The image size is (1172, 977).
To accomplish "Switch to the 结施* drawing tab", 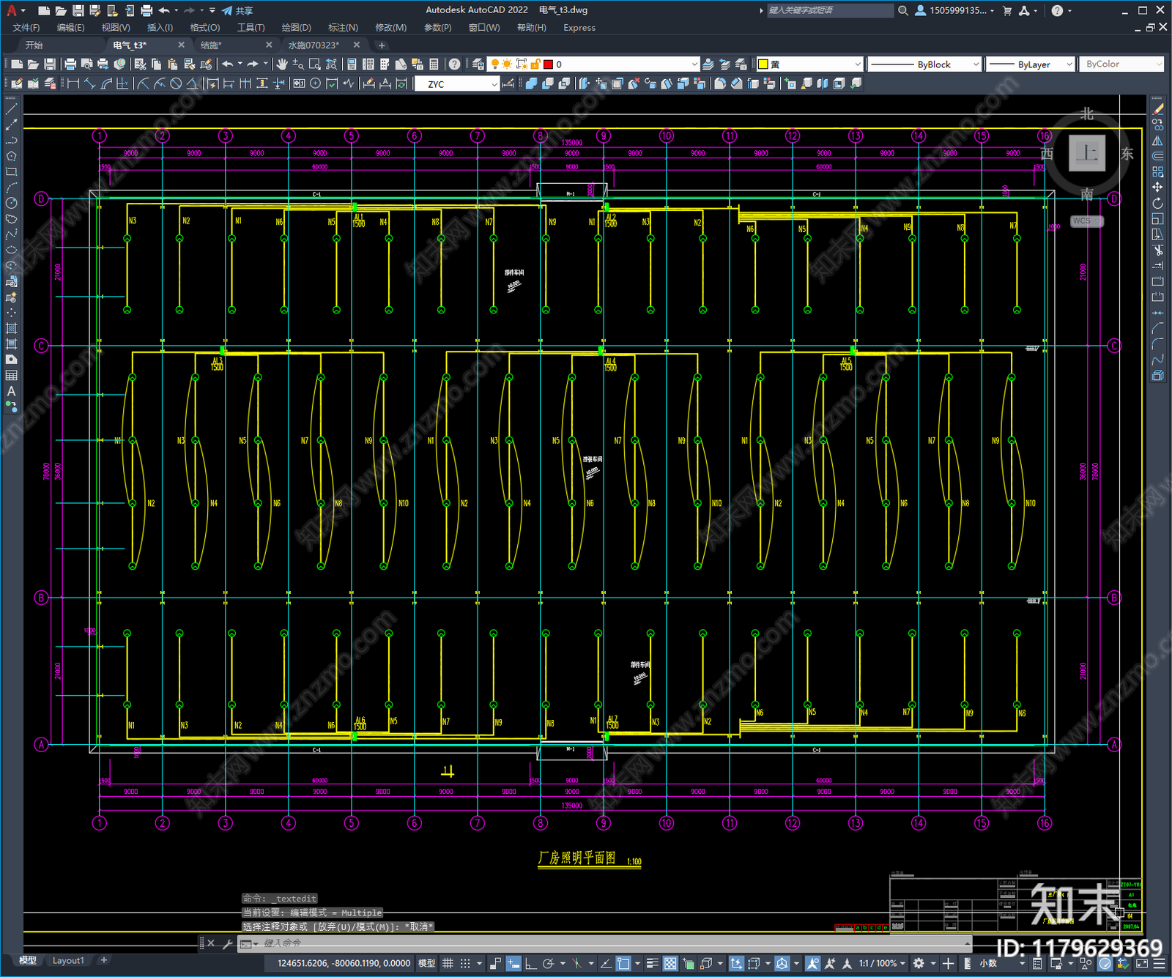I will point(211,45).
